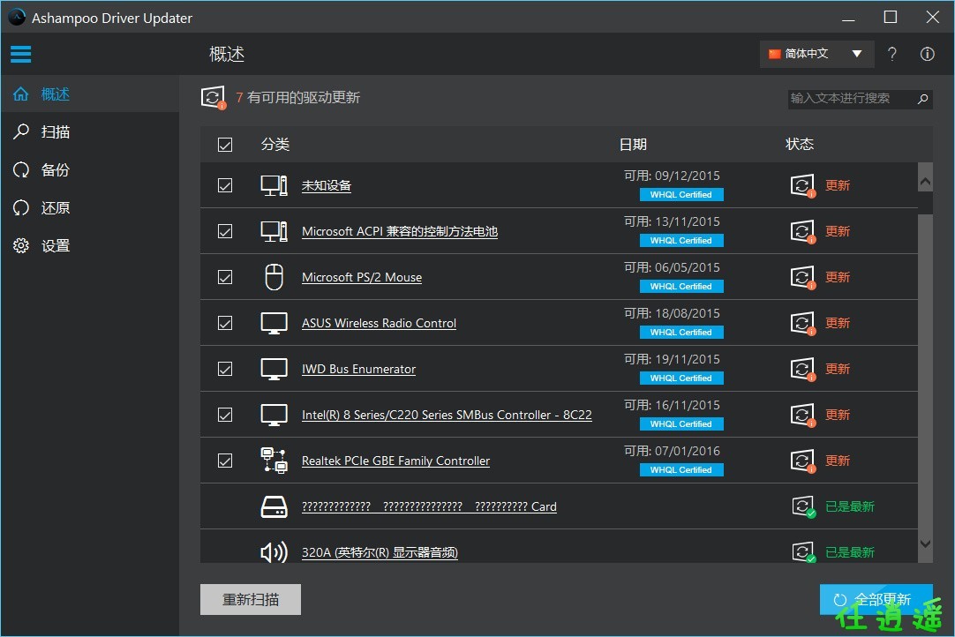Click 更新 for Realtek PCIe GBE
The height and width of the screenshot is (637, 955).
(838, 461)
